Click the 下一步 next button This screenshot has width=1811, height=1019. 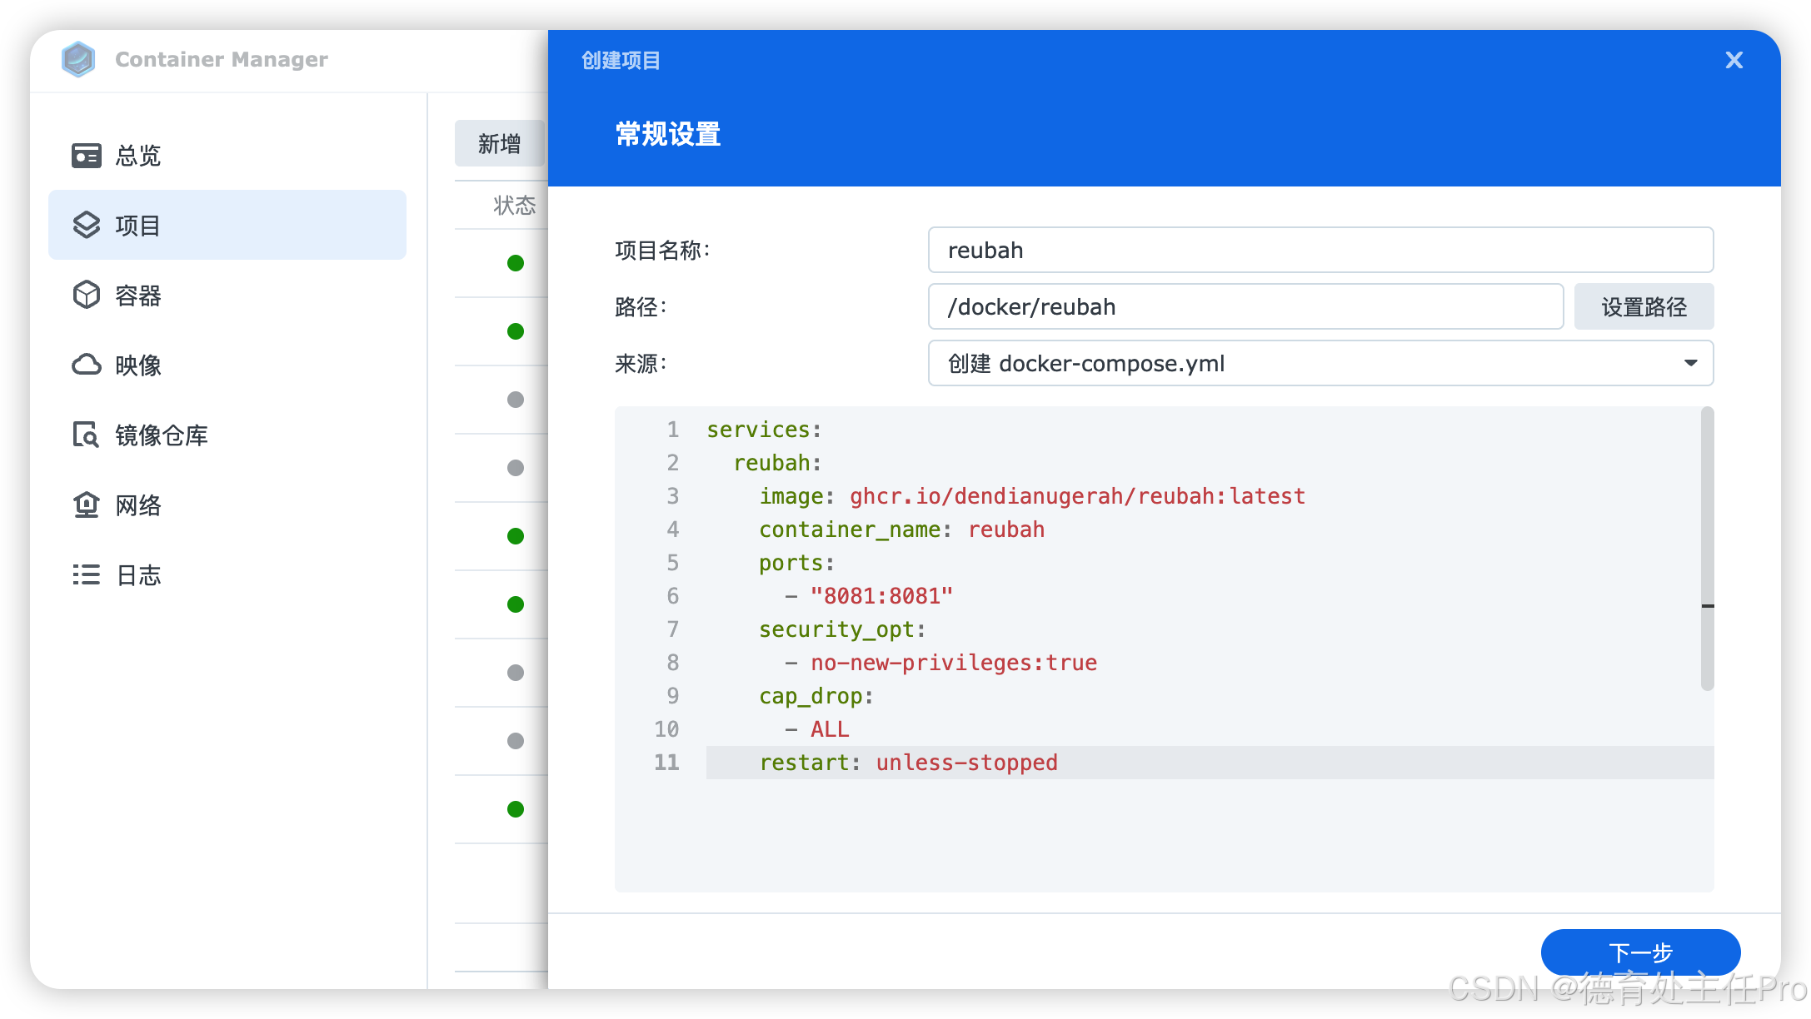1639,952
